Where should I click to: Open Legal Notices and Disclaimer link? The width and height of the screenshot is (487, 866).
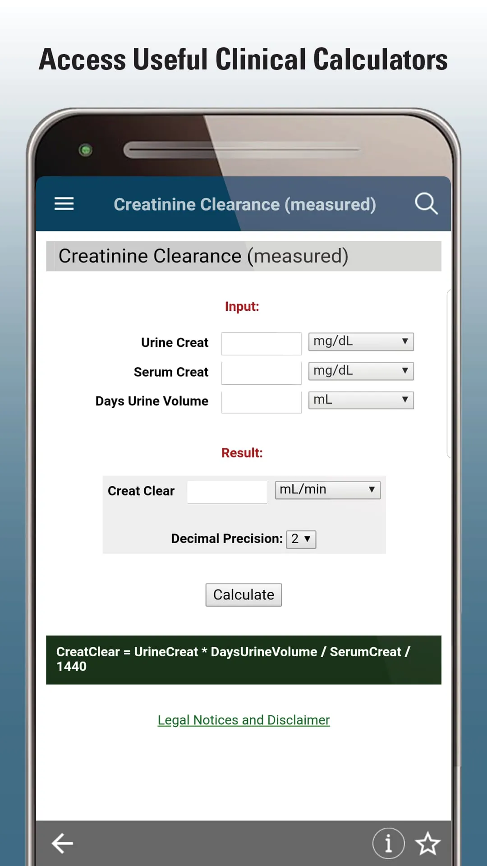pos(243,720)
